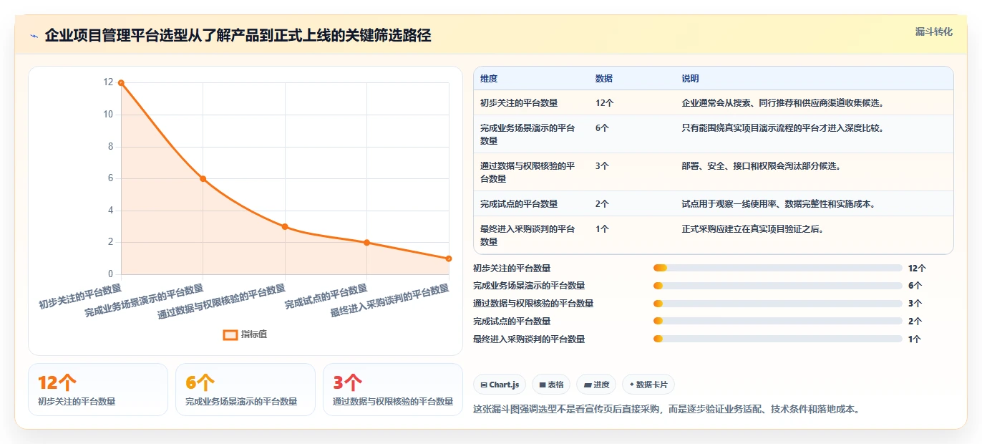Click table value 3个

point(603,166)
